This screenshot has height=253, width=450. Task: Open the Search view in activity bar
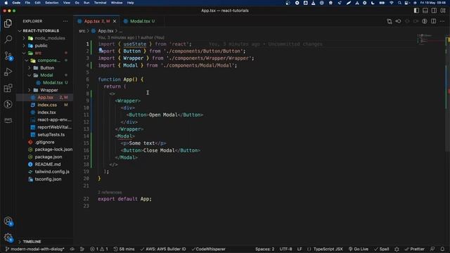(8, 39)
